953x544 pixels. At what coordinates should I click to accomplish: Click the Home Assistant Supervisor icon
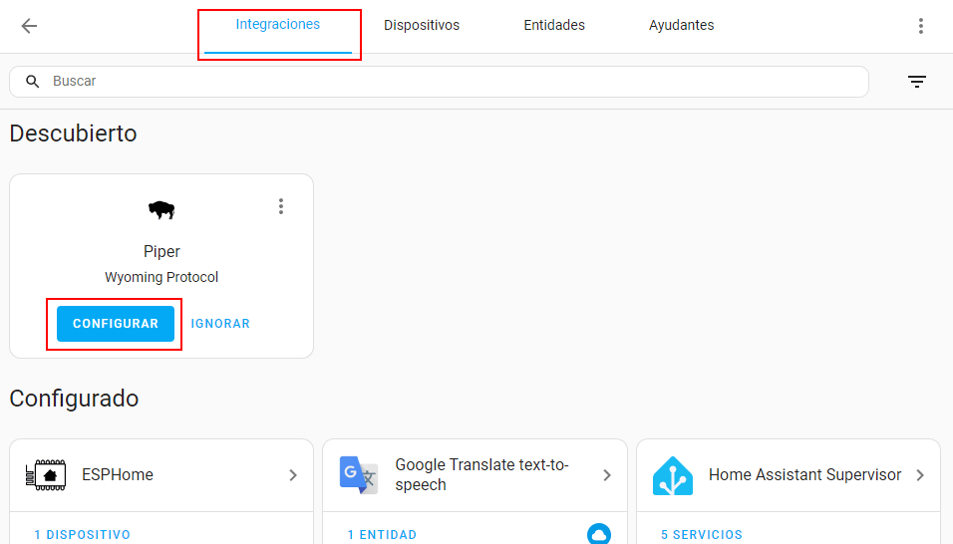(x=673, y=475)
